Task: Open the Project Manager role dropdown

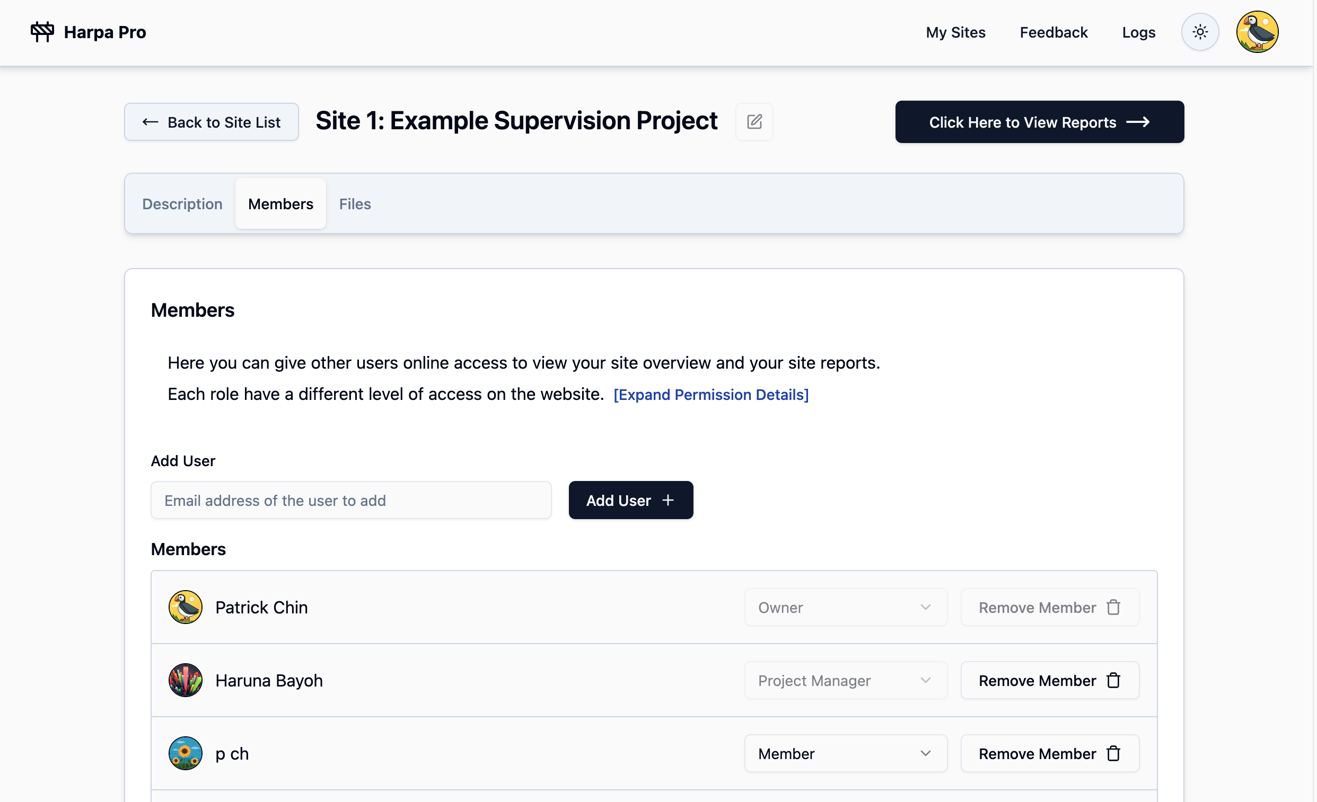Action: pos(846,680)
